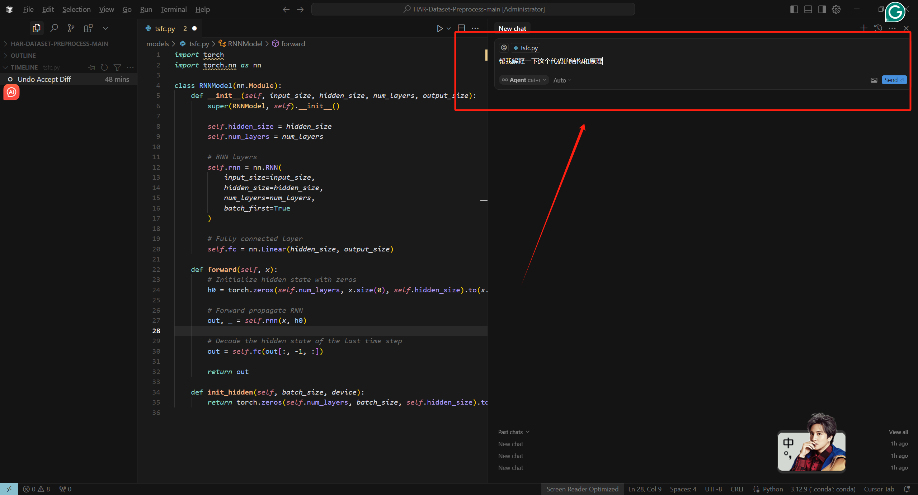Attach an image in chat input

[874, 80]
